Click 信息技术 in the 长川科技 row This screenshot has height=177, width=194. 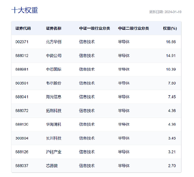[x=87, y=138]
